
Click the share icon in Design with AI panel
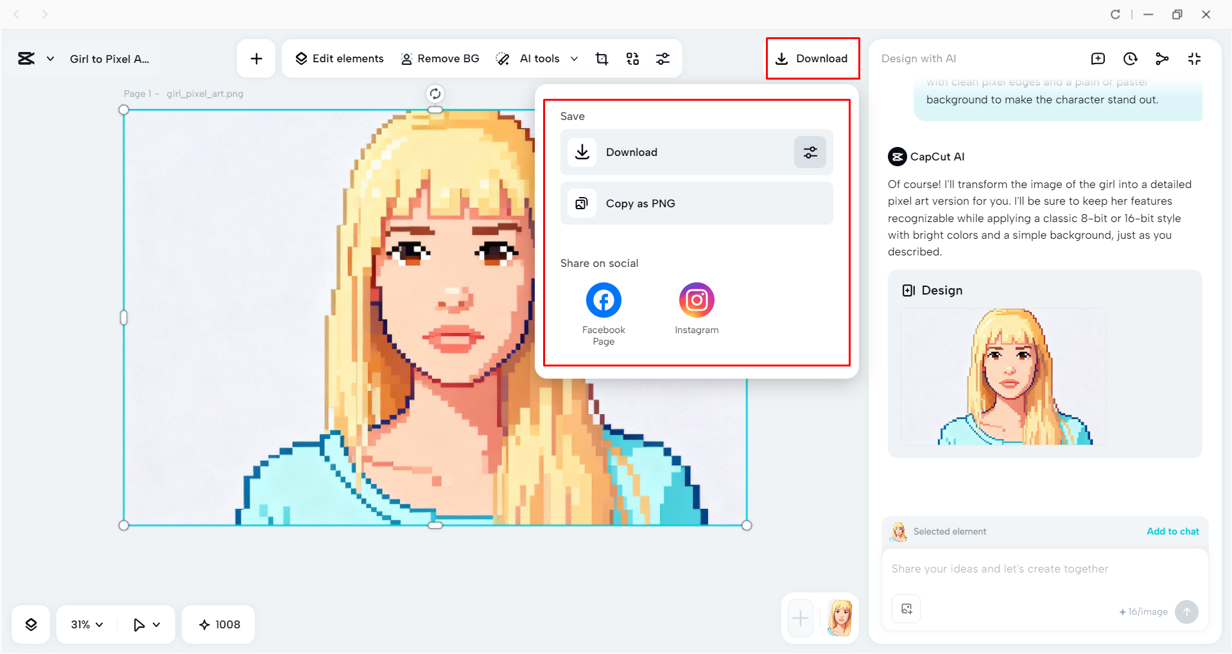(x=1162, y=58)
